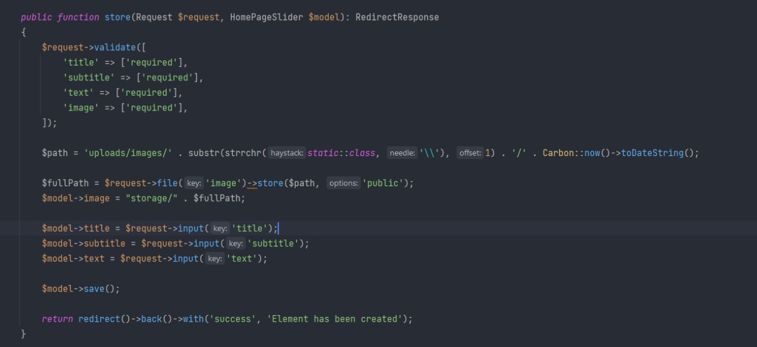
Task: Click the 'toDateString' method call
Action: (652, 153)
